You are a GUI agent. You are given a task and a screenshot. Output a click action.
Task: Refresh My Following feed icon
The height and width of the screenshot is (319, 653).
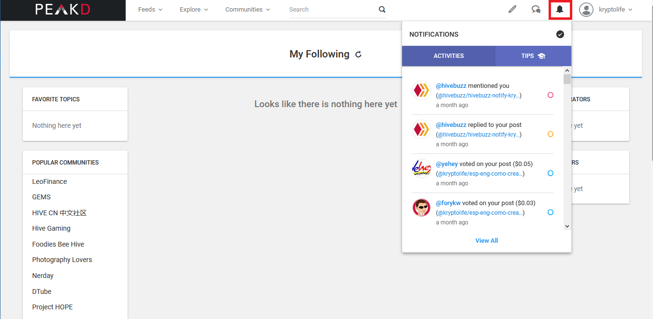point(358,55)
